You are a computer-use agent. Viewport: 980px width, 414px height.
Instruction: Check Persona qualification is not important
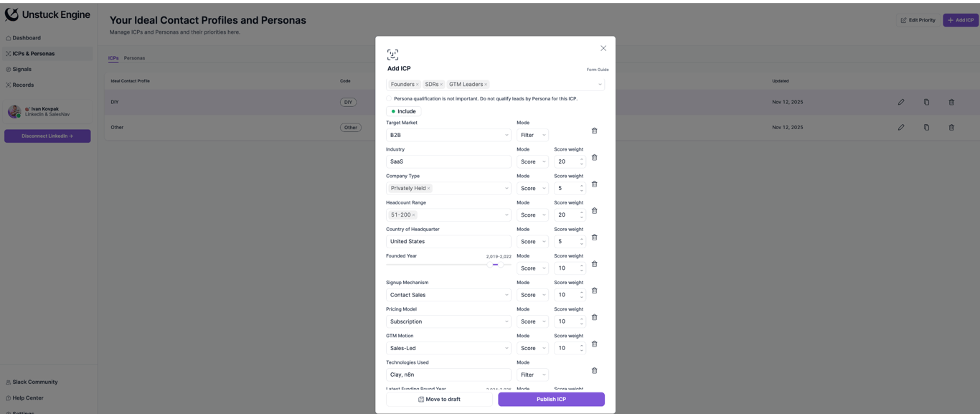[390, 99]
